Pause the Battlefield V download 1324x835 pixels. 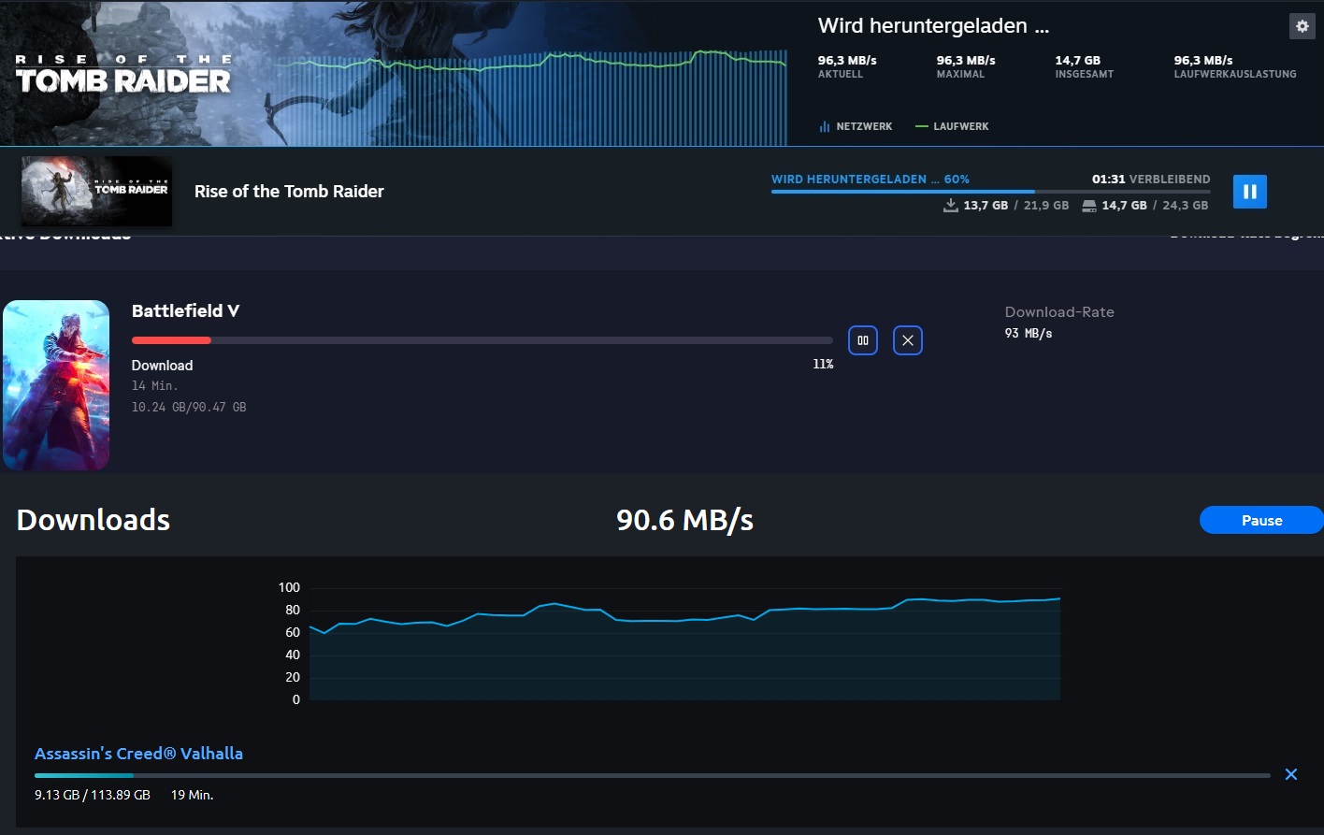pos(863,340)
